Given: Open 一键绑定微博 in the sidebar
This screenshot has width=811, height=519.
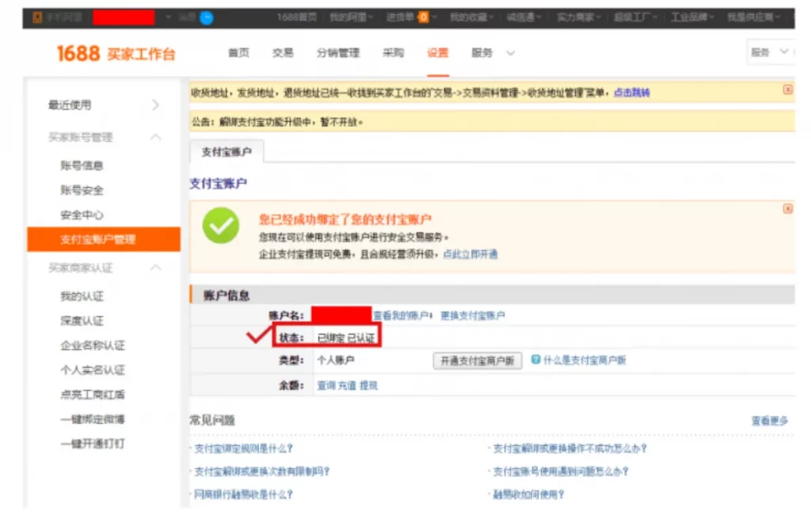Looking at the screenshot, I should click(x=93, y=419).
